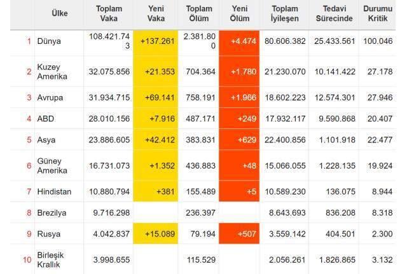Sort by Toplam İyileşen header
407x274 pixels.
point(285,13)
